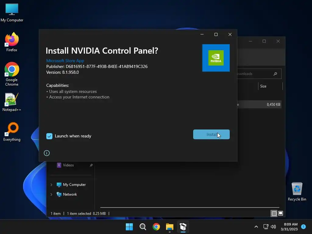The image size is (312, 234).
Task: Click the "1 item" status bar text
Action: pos(55,214)
